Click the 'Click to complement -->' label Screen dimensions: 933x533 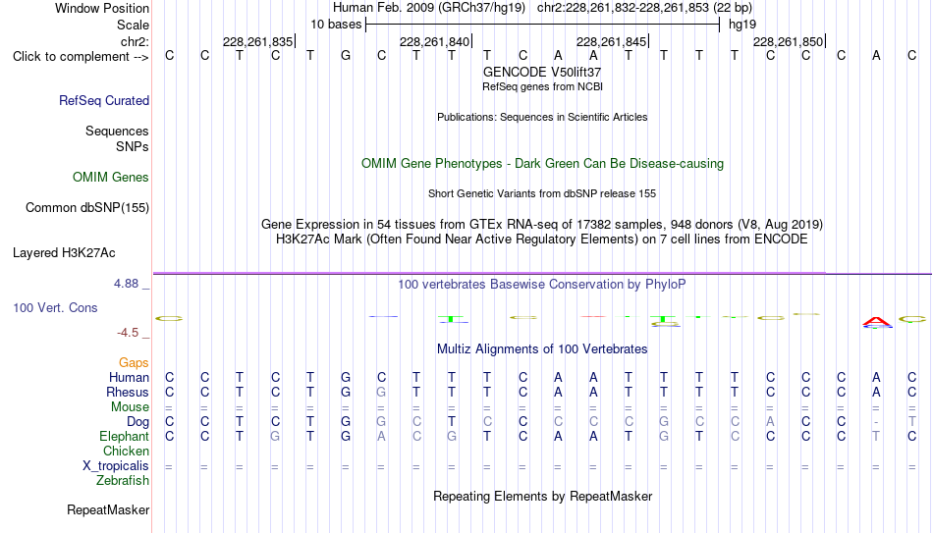pyautogui.click(x=81, y=57)
